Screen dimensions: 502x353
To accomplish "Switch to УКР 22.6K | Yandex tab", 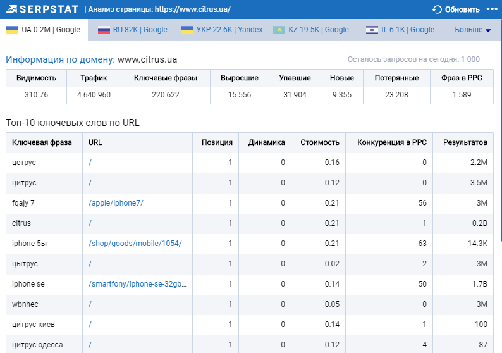I will click(x=222, y=30).
